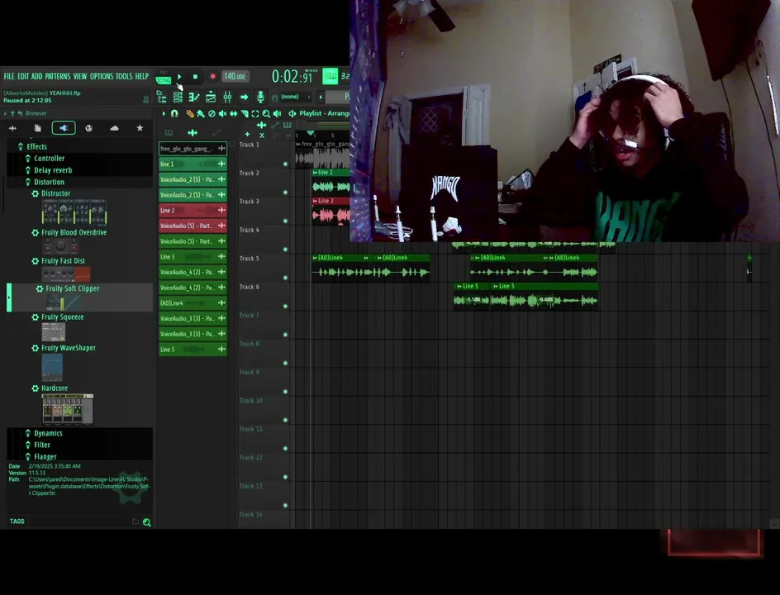Click the microphone recording icon
Viewport: 780px width, 595px height.
(260, 97)
